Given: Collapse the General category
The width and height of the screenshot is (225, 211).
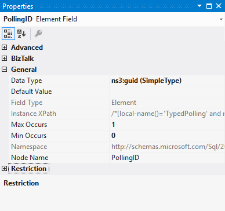Looking at the screenshot, I should pos(4,70).
